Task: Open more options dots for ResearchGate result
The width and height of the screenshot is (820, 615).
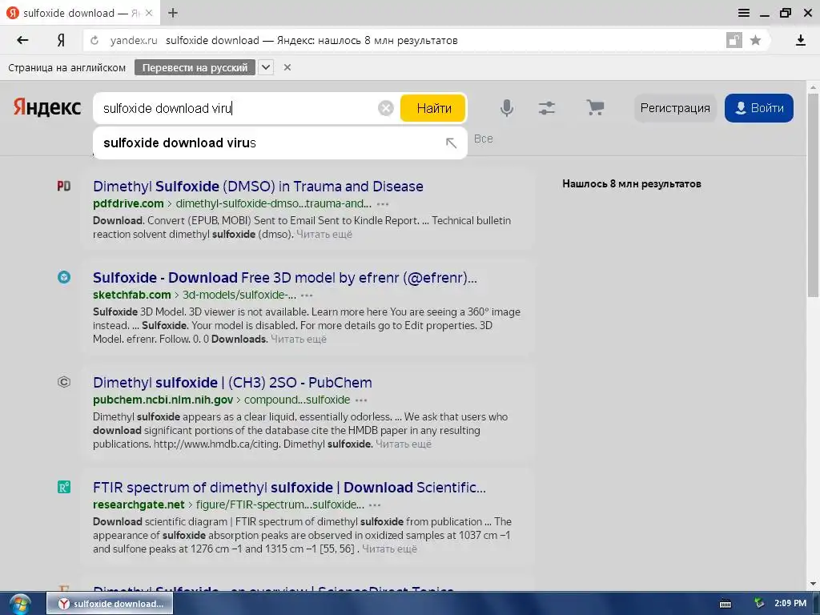Action: coord(375,505)
